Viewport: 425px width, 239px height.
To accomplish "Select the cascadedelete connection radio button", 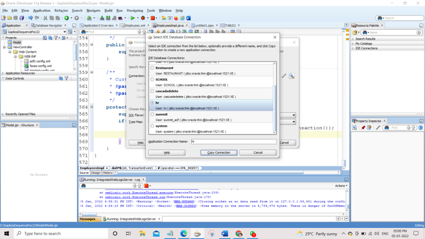I will (x=152, y=91).
